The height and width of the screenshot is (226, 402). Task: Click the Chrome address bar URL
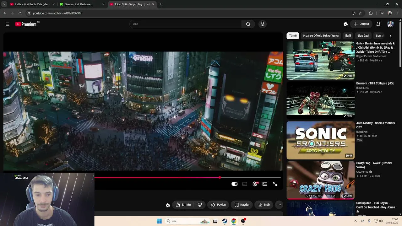[57, 13]
